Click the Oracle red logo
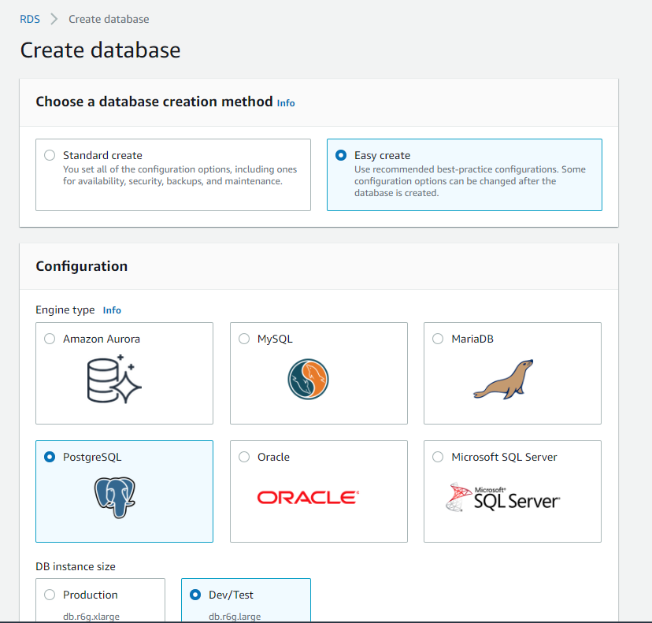 pyautogui.click(x=308, y=498)
